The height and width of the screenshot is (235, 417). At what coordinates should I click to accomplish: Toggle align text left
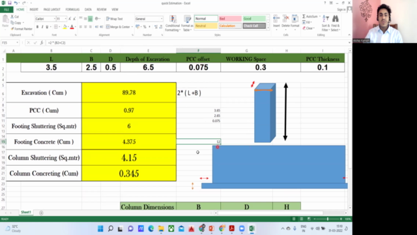[81, 27]
